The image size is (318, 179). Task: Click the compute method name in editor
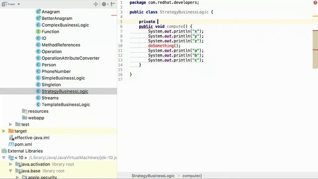click(175, 26)
